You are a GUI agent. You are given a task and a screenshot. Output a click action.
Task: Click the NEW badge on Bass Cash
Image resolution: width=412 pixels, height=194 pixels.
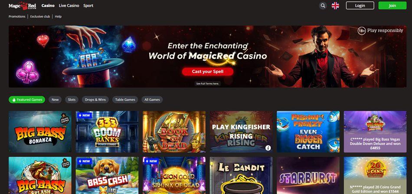pos(84,161)
